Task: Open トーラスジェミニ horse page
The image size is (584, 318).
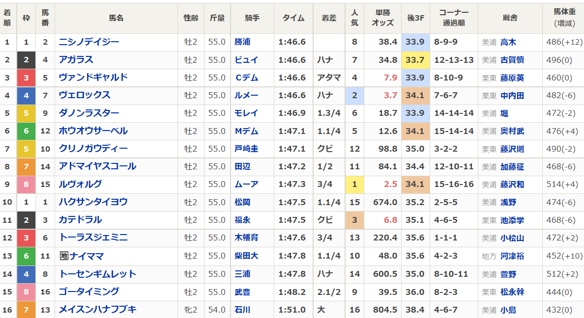Action: [x=93, y=238]
